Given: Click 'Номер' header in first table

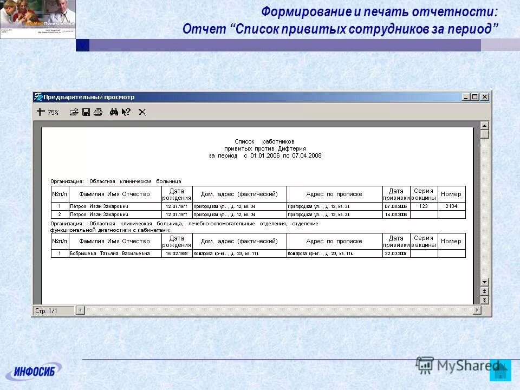Looking at the screenshot, I should coord(451,194).
